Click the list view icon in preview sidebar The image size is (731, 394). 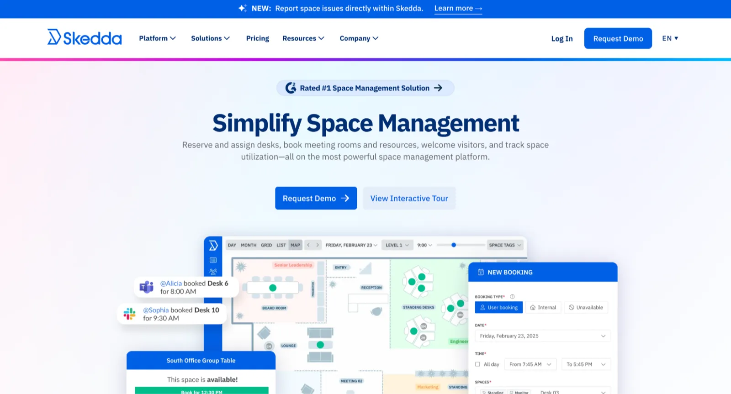pos(213,260)
